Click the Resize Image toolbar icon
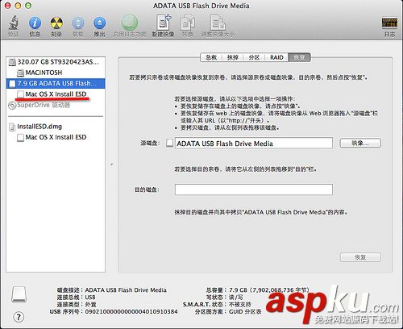The image size is (403, 329). [218, 23]
